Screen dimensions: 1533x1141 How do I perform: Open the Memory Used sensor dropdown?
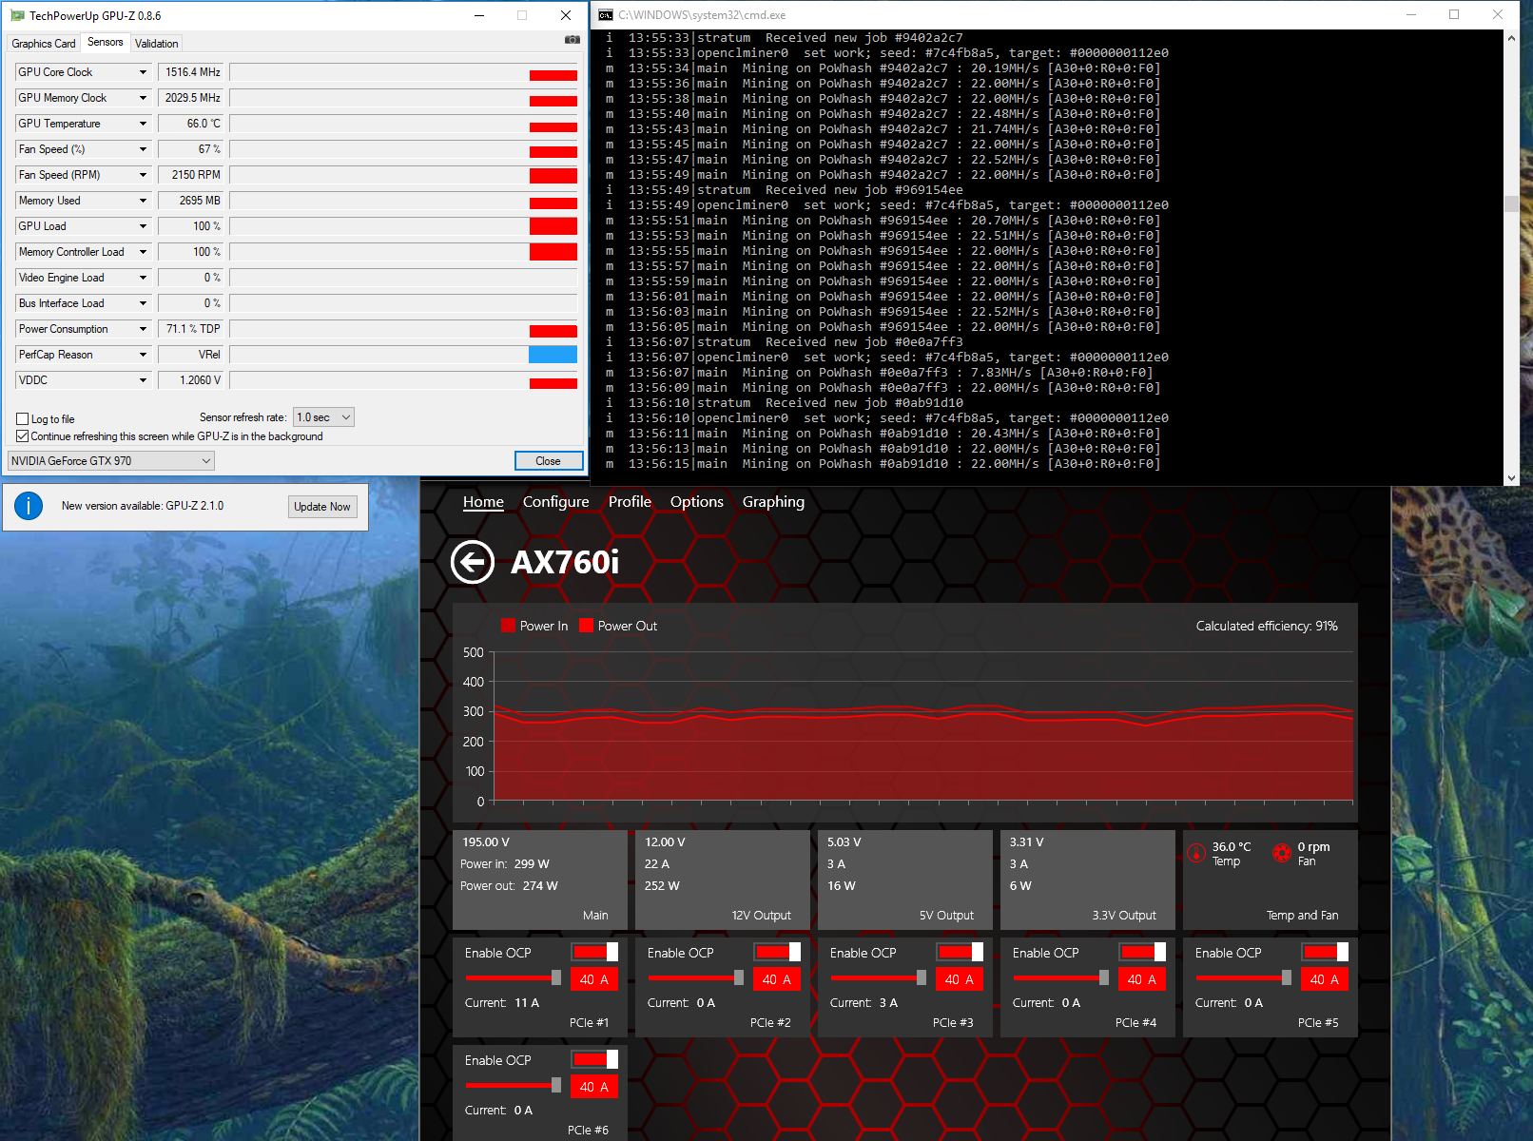[144, 201]
